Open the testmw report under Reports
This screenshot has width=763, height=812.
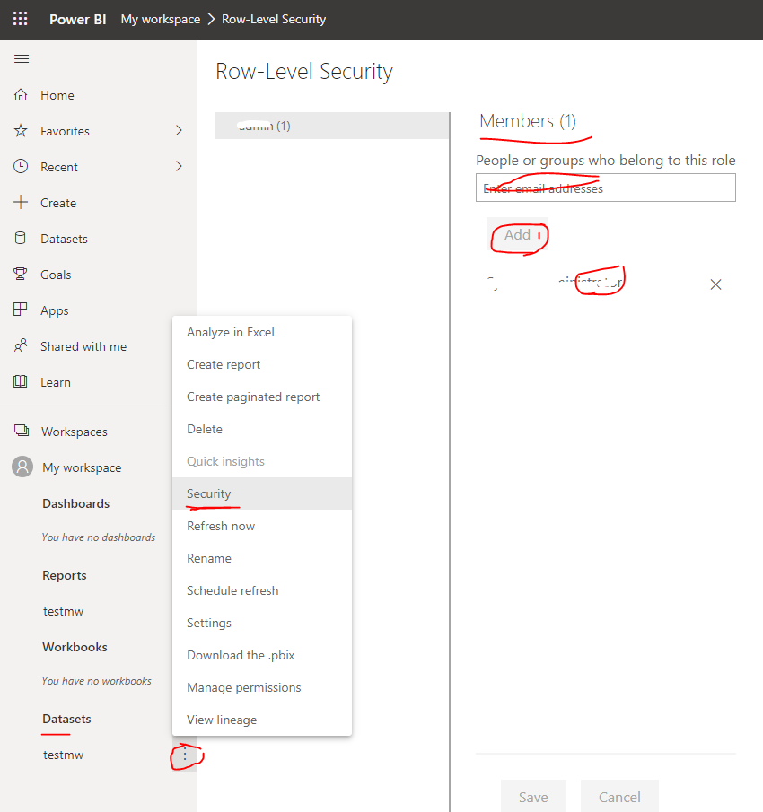click(63, 611)
